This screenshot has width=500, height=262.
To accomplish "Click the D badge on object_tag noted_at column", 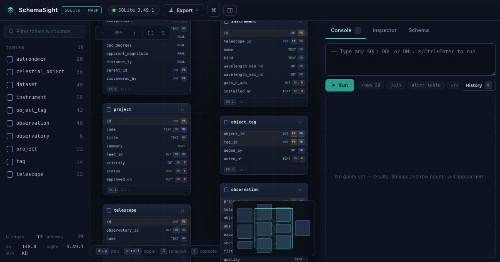I will point(302,158).
